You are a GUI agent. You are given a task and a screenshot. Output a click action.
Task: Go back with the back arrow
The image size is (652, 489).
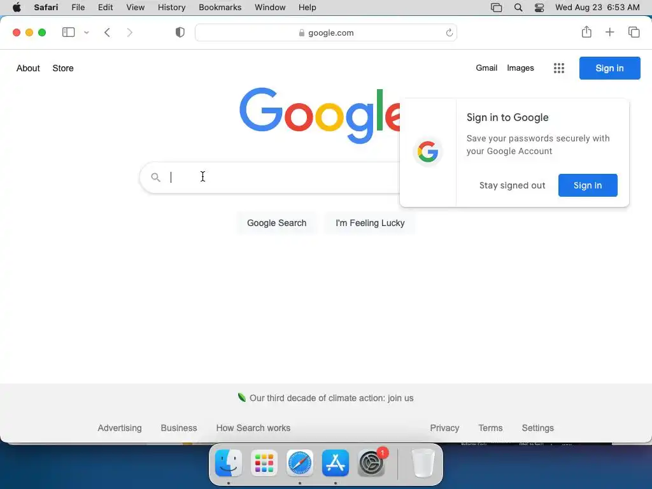point(107,32)
